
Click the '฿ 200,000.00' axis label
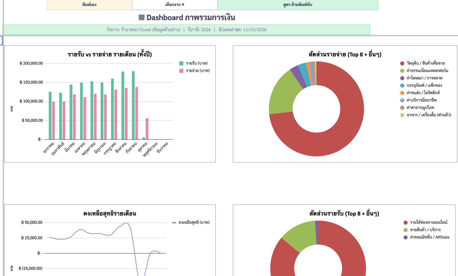click(x=31, y=63)
